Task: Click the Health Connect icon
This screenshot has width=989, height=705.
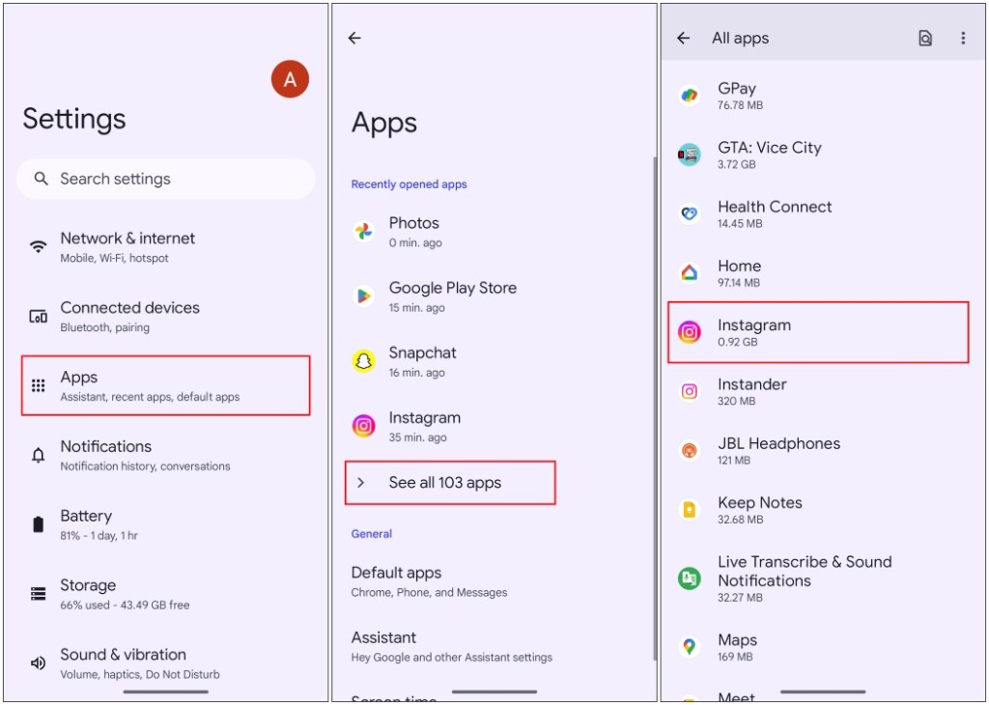Action: 690,213
